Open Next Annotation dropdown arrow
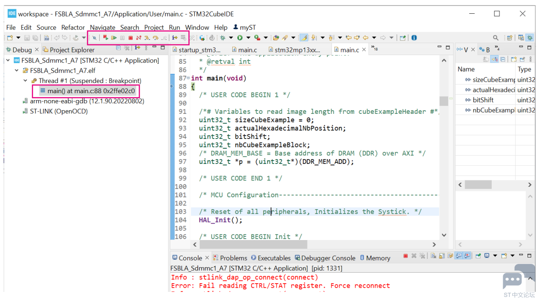Viewport: 539px width, 302px height. 322,38
